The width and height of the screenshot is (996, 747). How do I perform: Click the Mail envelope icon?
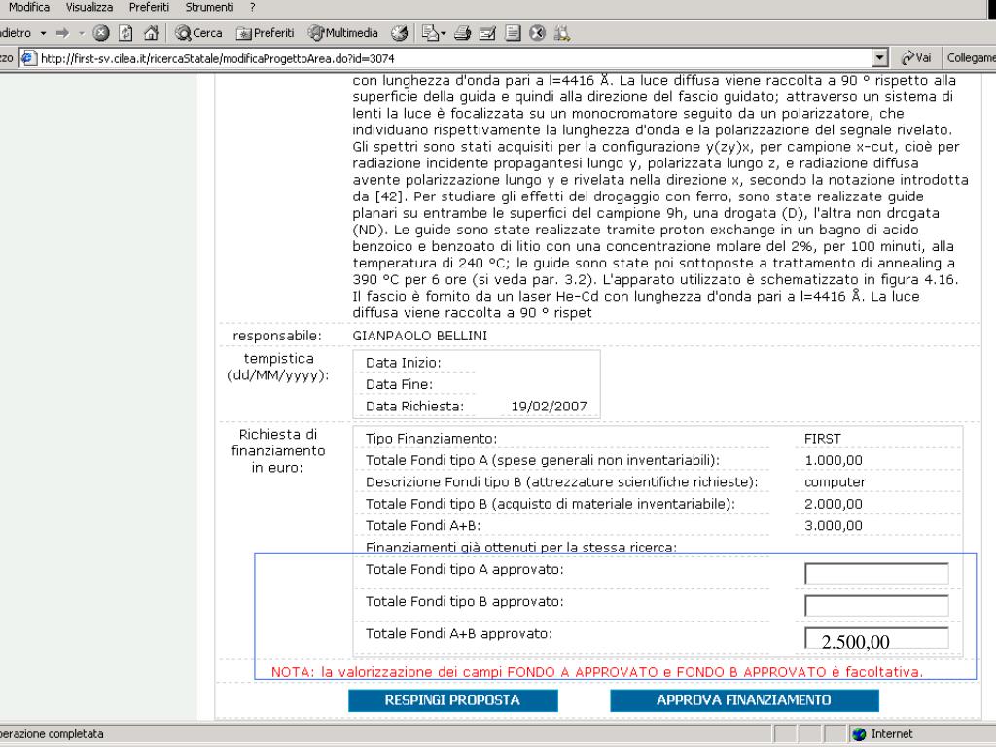430,33
